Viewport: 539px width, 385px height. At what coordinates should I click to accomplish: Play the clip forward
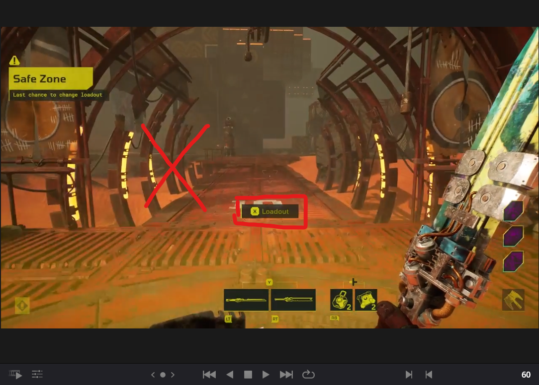(266, 375)
